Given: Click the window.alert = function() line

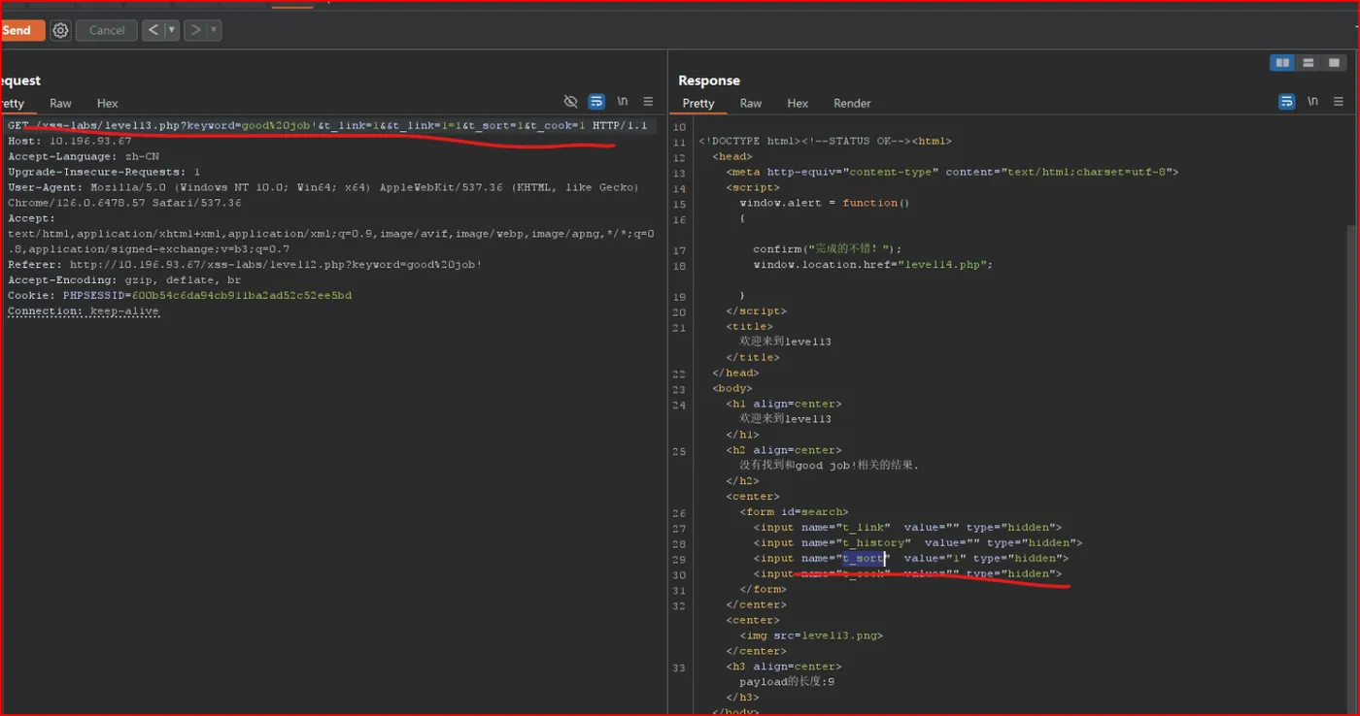Looking at the screenshot, I should click(x=825, y=203).
